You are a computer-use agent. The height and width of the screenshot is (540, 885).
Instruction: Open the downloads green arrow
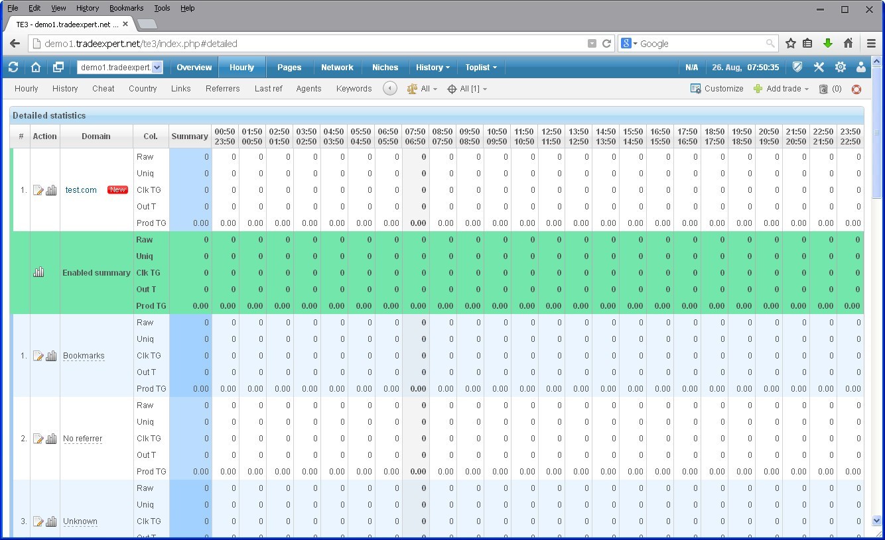click(x=827, y=44)
